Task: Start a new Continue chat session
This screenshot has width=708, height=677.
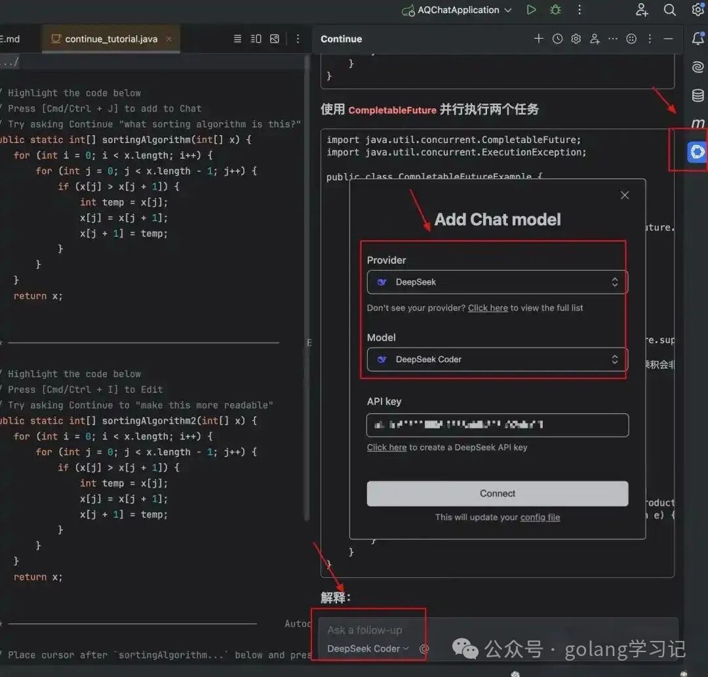Action: [538, 39]
